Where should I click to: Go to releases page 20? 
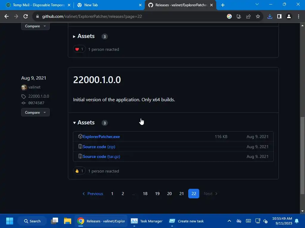click(x=169, y=194)
